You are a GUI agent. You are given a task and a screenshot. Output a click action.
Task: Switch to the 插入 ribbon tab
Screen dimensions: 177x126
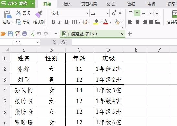point(67,4)
